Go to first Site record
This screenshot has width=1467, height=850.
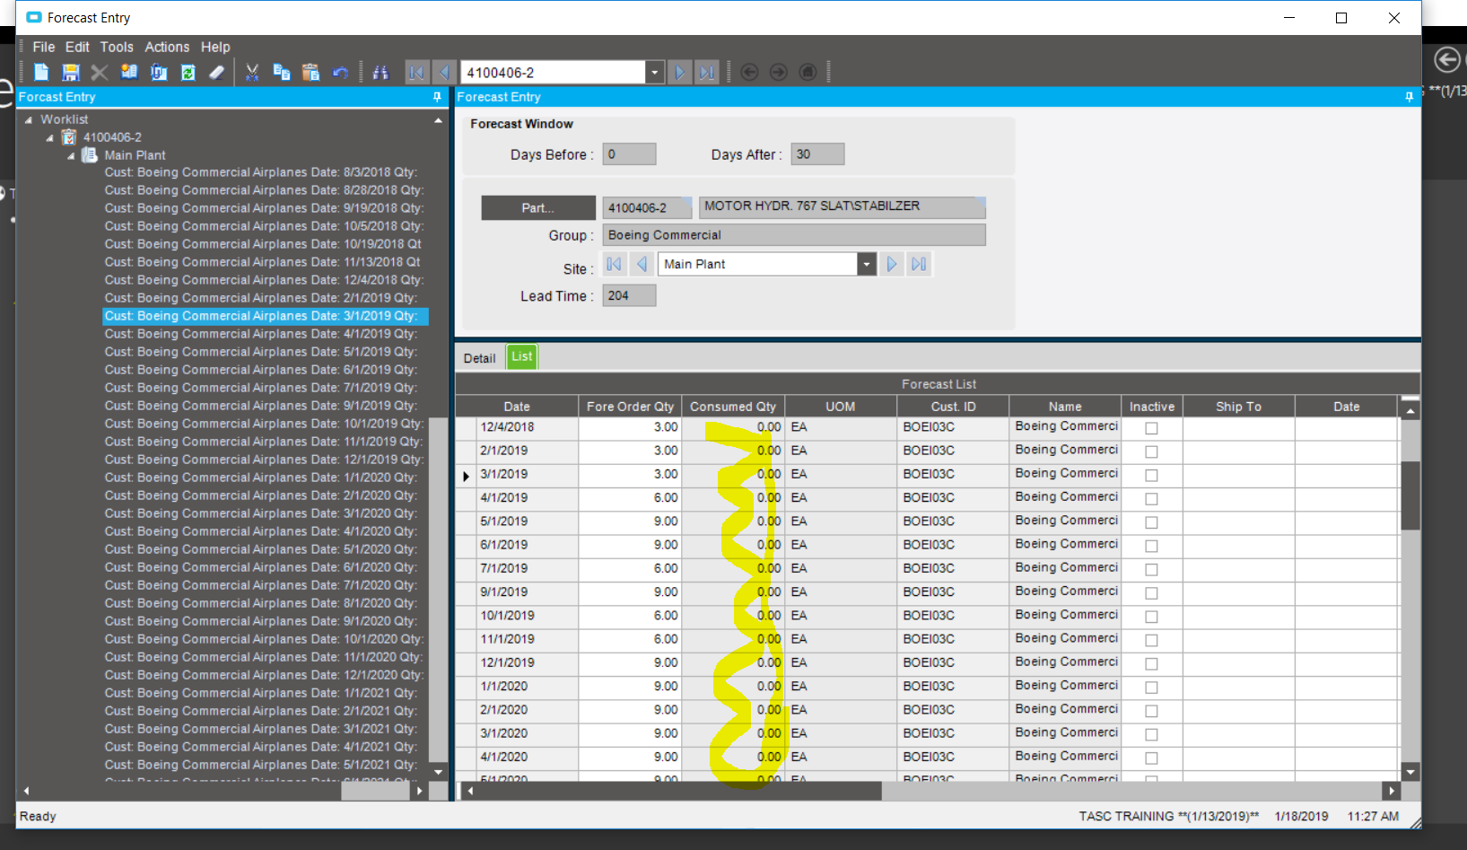(614, 264)
